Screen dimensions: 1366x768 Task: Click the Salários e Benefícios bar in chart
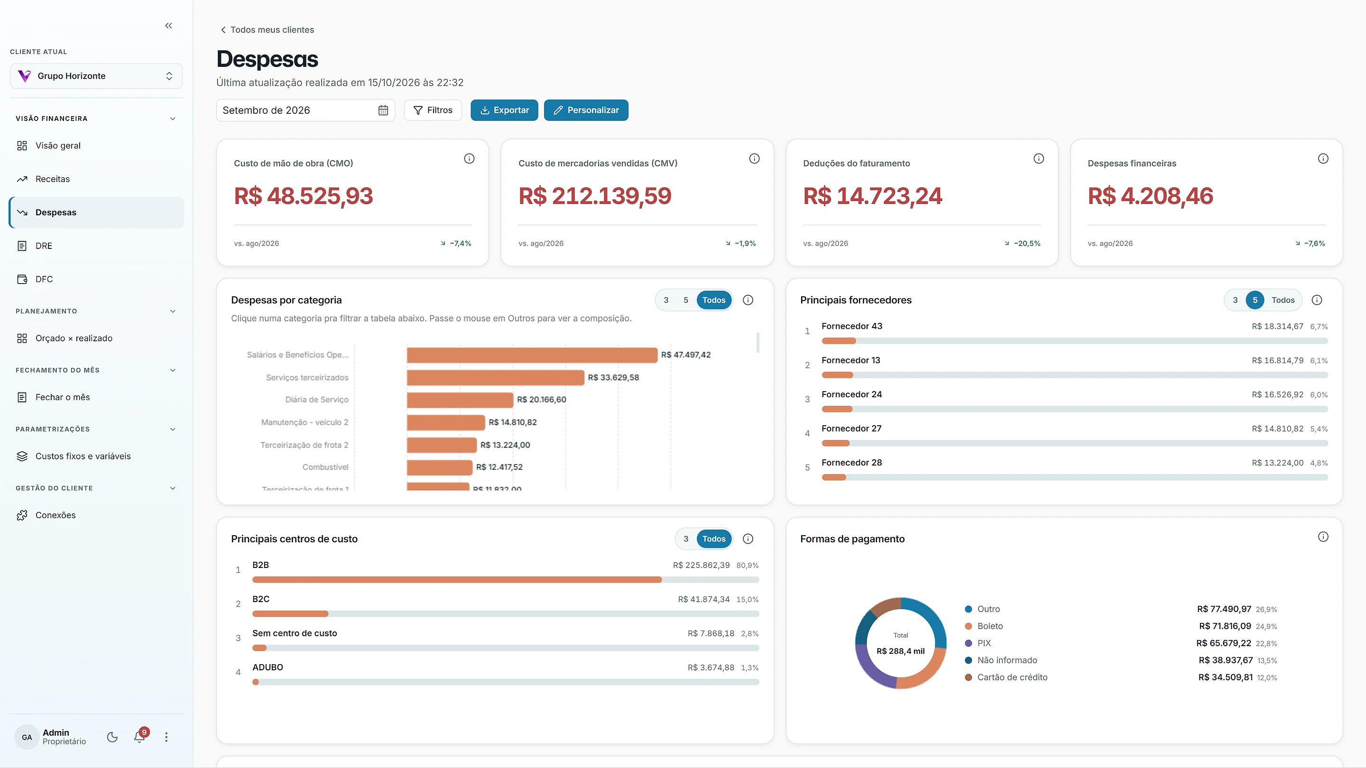click(x=532, y=355)
